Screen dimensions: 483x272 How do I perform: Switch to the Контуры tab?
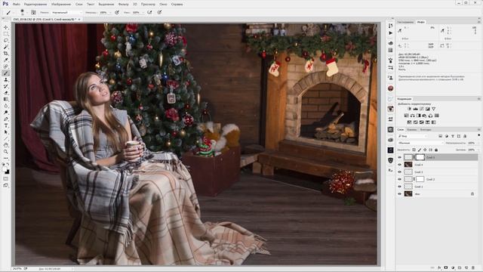coord(426,129)
